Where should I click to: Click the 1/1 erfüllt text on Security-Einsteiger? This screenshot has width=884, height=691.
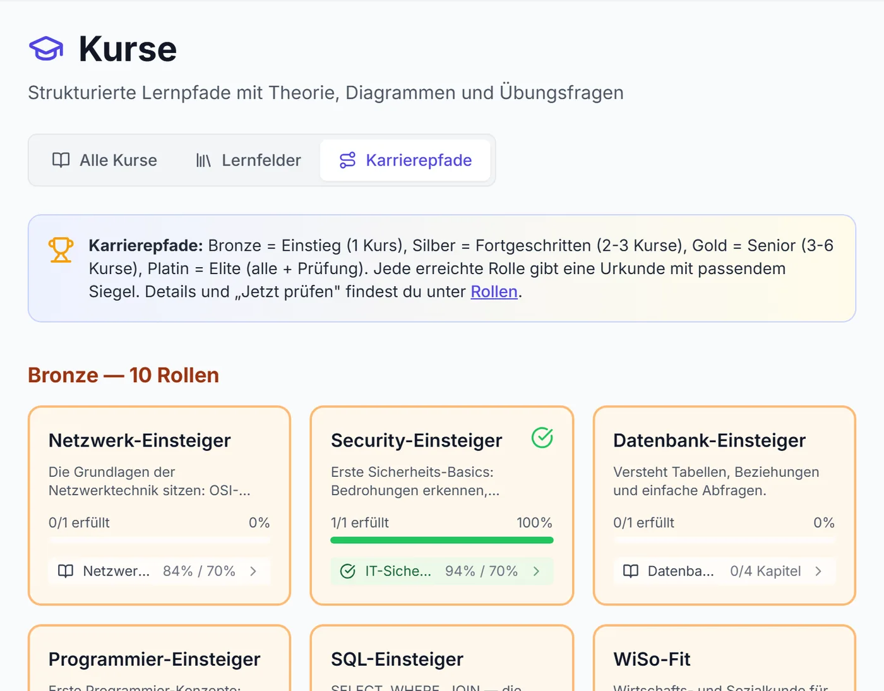click(x=360, y=523)
